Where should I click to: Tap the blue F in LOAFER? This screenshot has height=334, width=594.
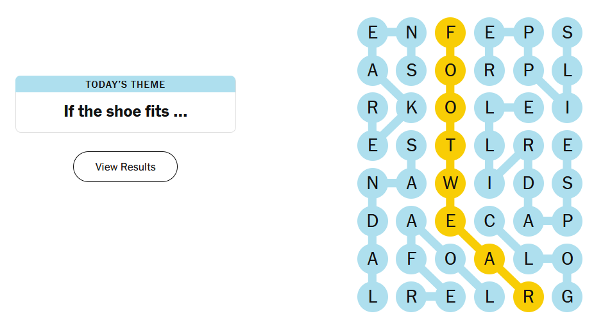pyautogui.click(x=411, y=258)
